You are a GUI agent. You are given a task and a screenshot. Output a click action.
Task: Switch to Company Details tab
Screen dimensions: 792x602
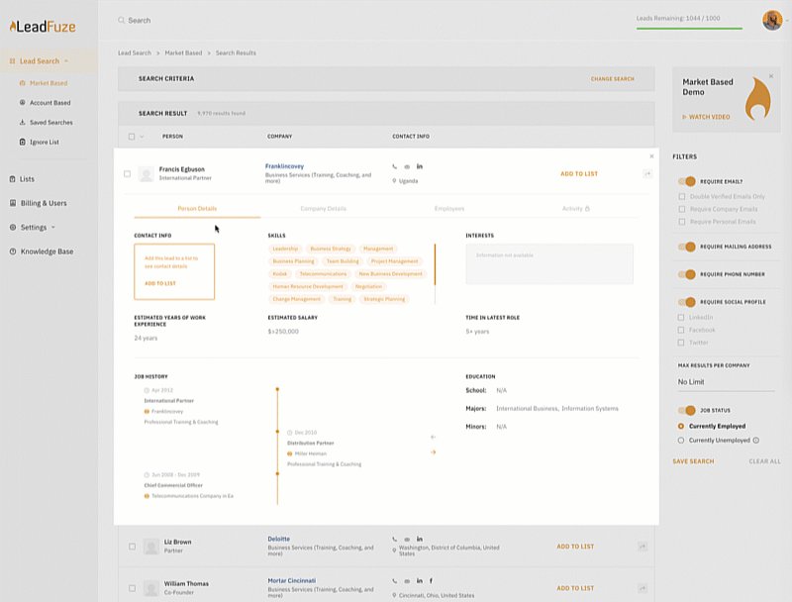click(x=324, y=209)
